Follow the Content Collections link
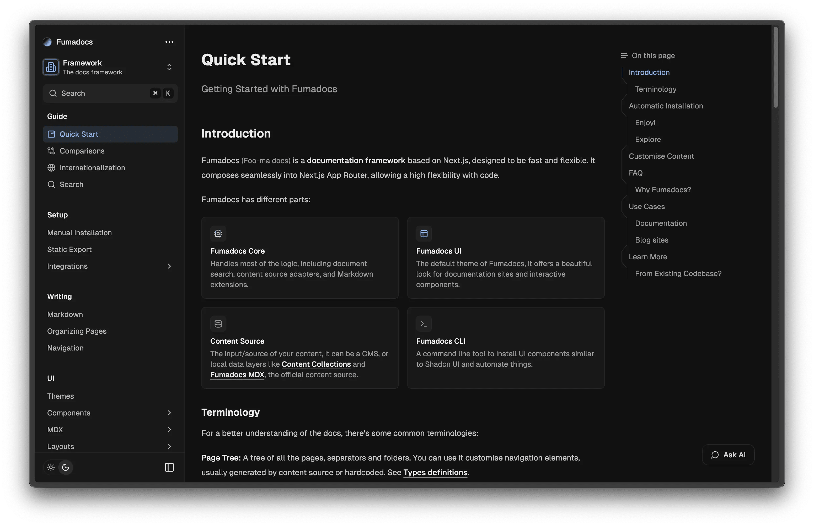The width and height of the screenshot is (814, 526). coord(316,364)
